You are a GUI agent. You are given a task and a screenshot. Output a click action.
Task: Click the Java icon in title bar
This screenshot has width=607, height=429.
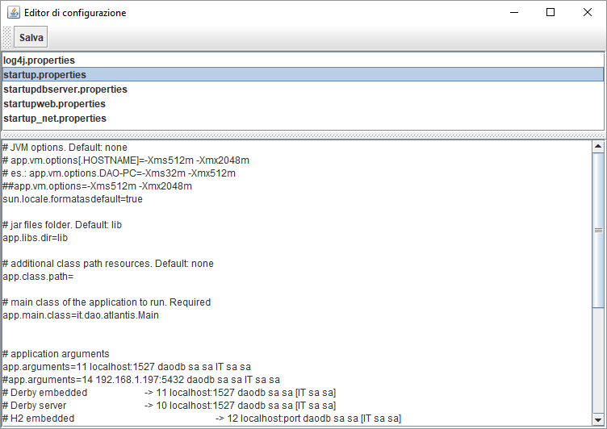pyautogui.click(x=14, y=12)
